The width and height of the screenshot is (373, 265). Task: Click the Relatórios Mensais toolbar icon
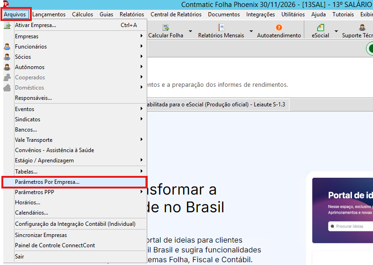pyautogui.click(x=221, y=28)
